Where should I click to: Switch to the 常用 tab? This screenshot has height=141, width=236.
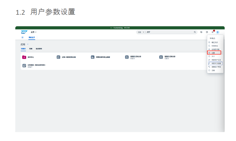[31, 49]
